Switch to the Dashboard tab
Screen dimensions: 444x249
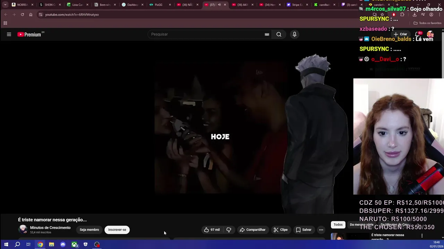(x=133, y=5)
